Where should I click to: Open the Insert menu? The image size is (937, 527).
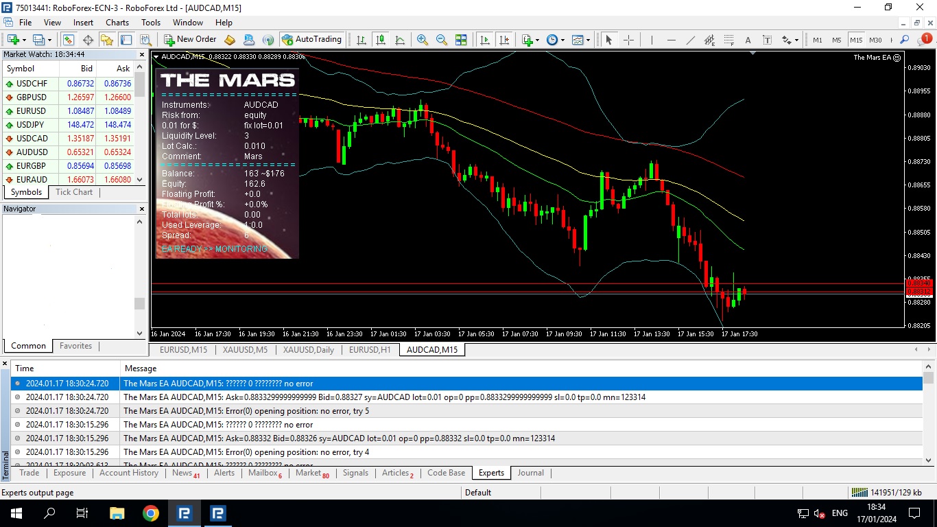83,23
